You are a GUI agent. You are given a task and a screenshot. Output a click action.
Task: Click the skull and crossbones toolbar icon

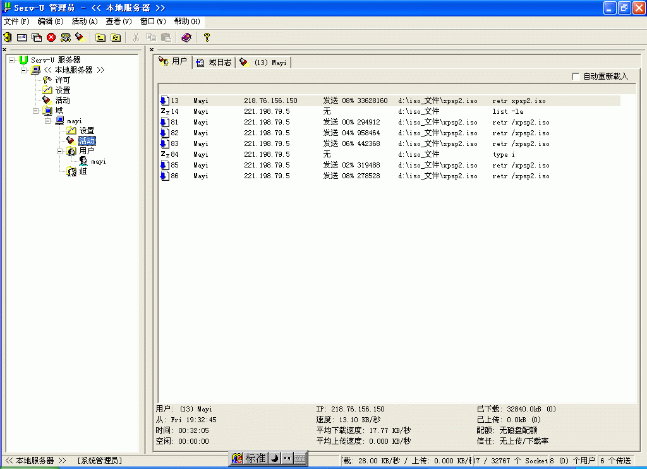66,37
